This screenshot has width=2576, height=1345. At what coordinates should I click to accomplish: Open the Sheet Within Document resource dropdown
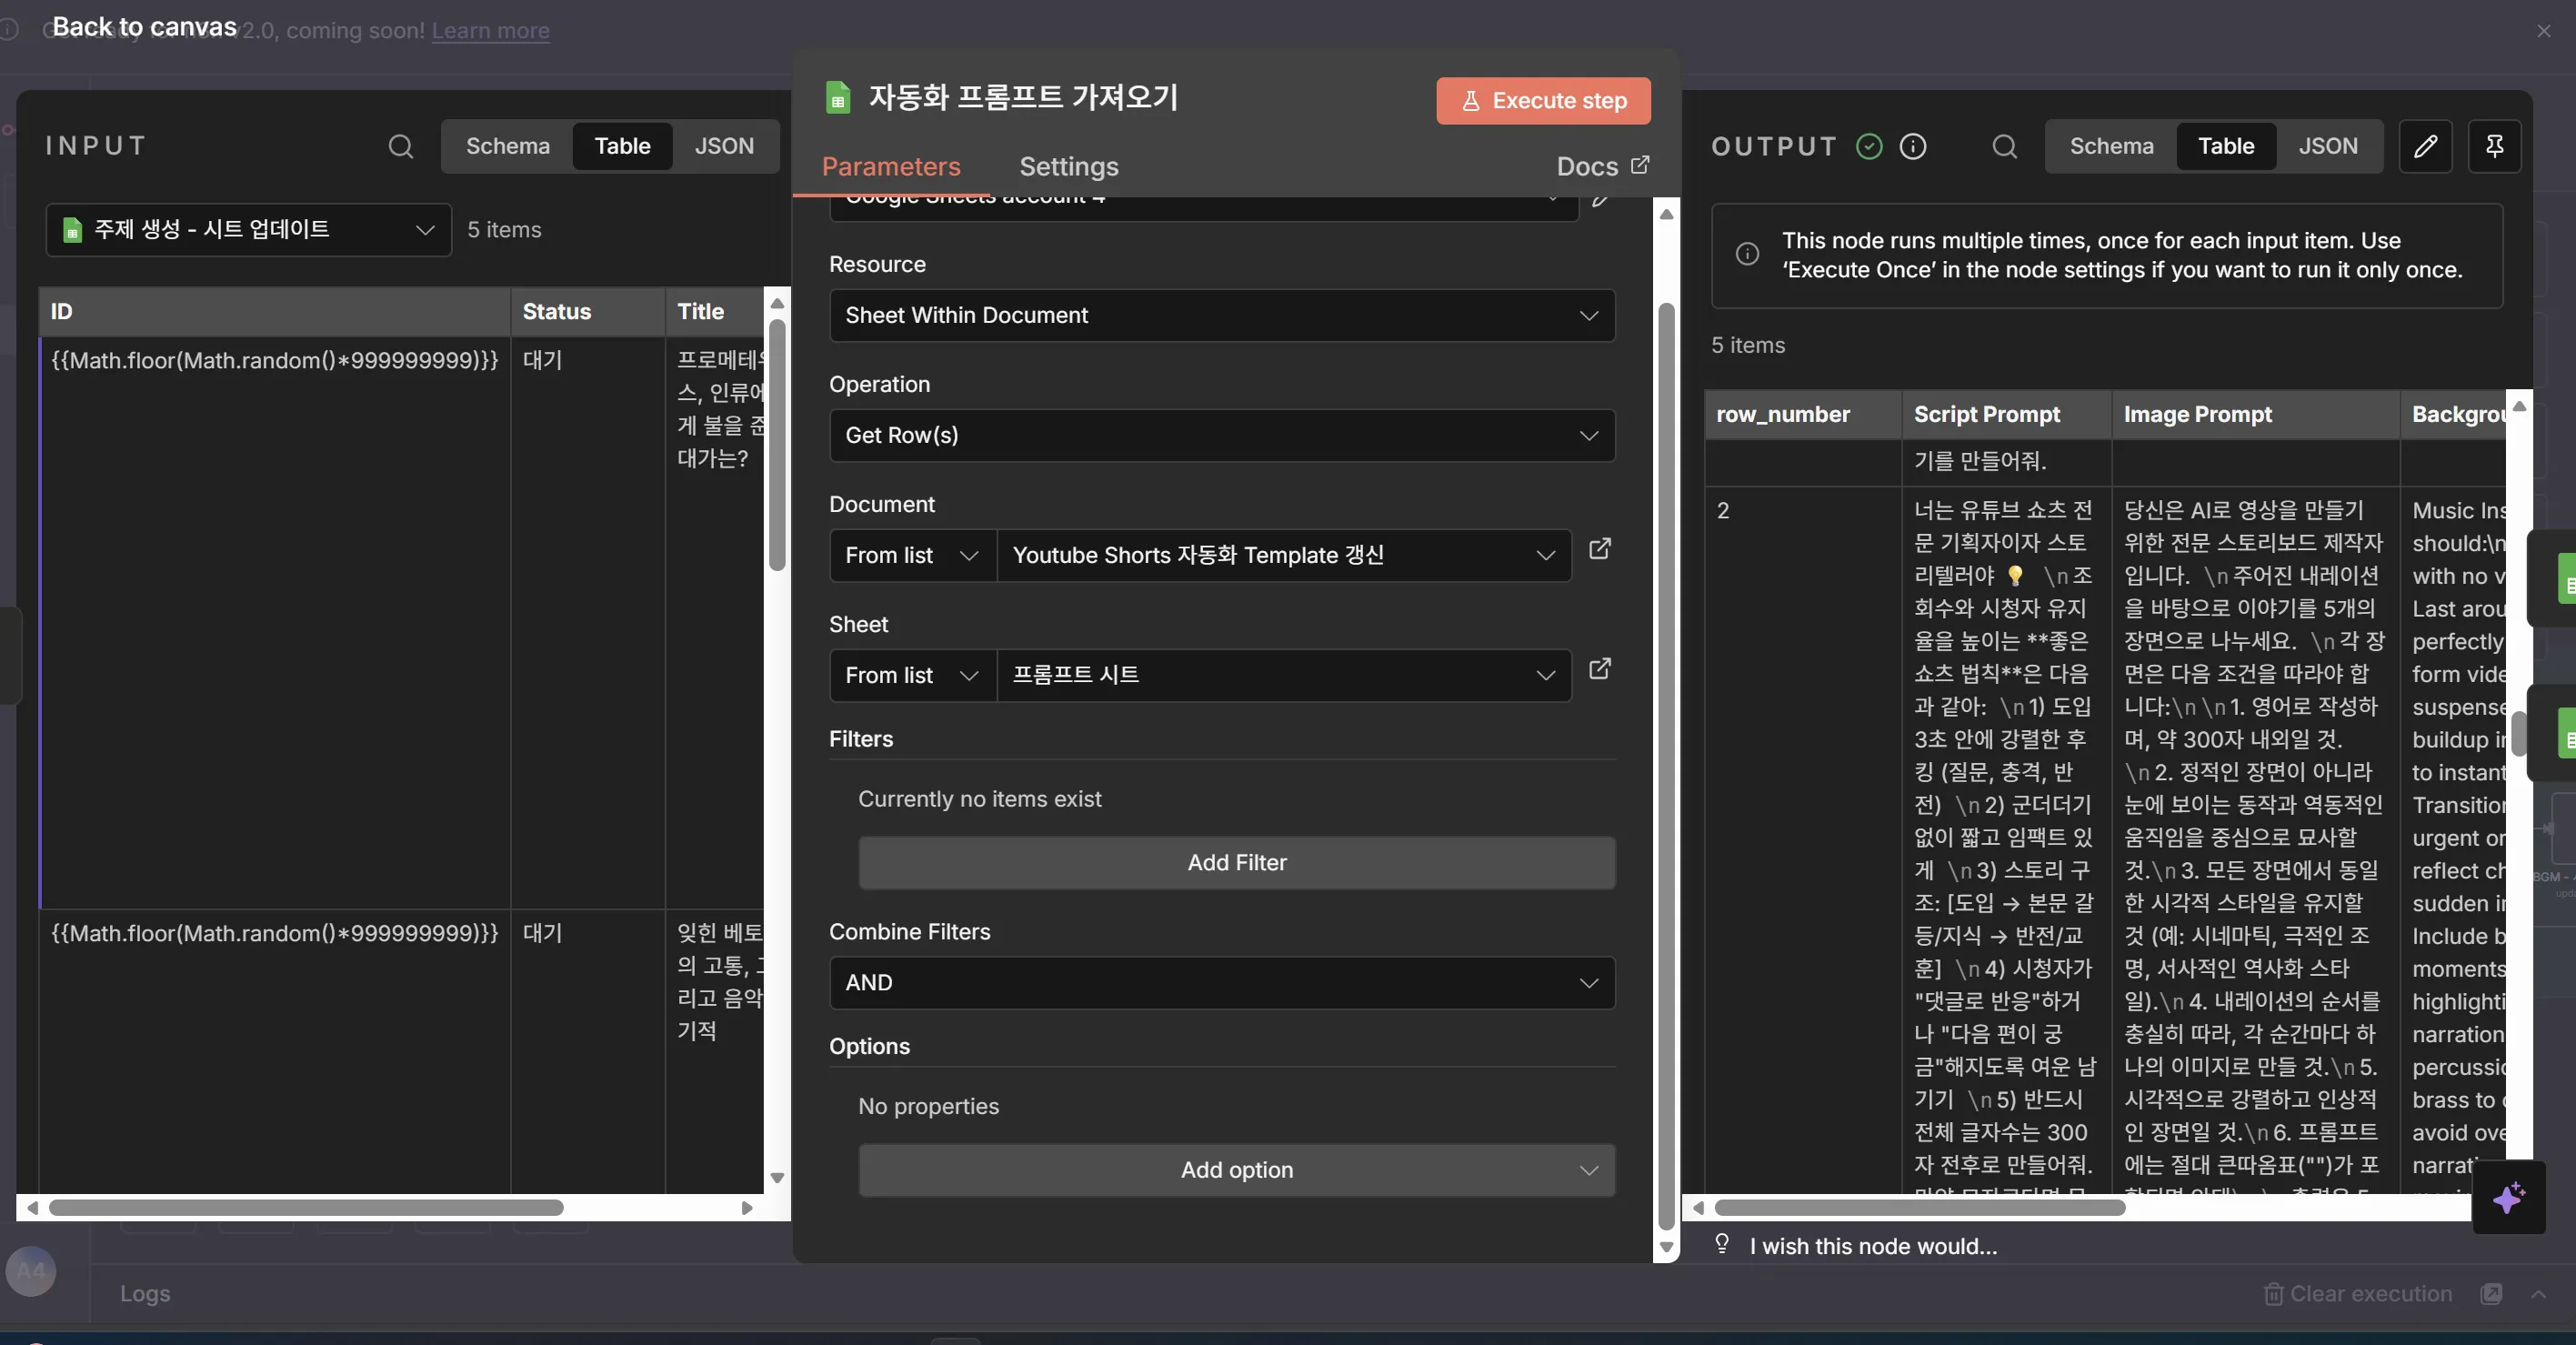pos(1221,315)
